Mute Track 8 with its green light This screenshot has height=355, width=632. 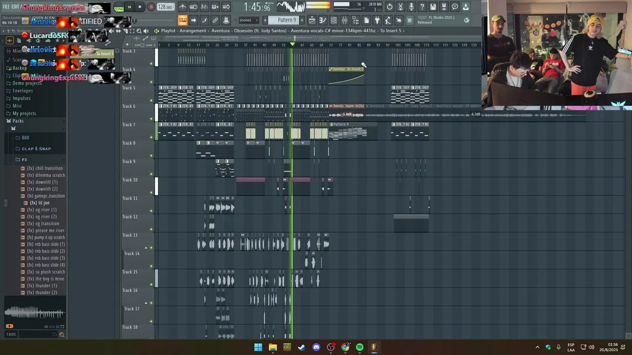[x=151, y=155]
